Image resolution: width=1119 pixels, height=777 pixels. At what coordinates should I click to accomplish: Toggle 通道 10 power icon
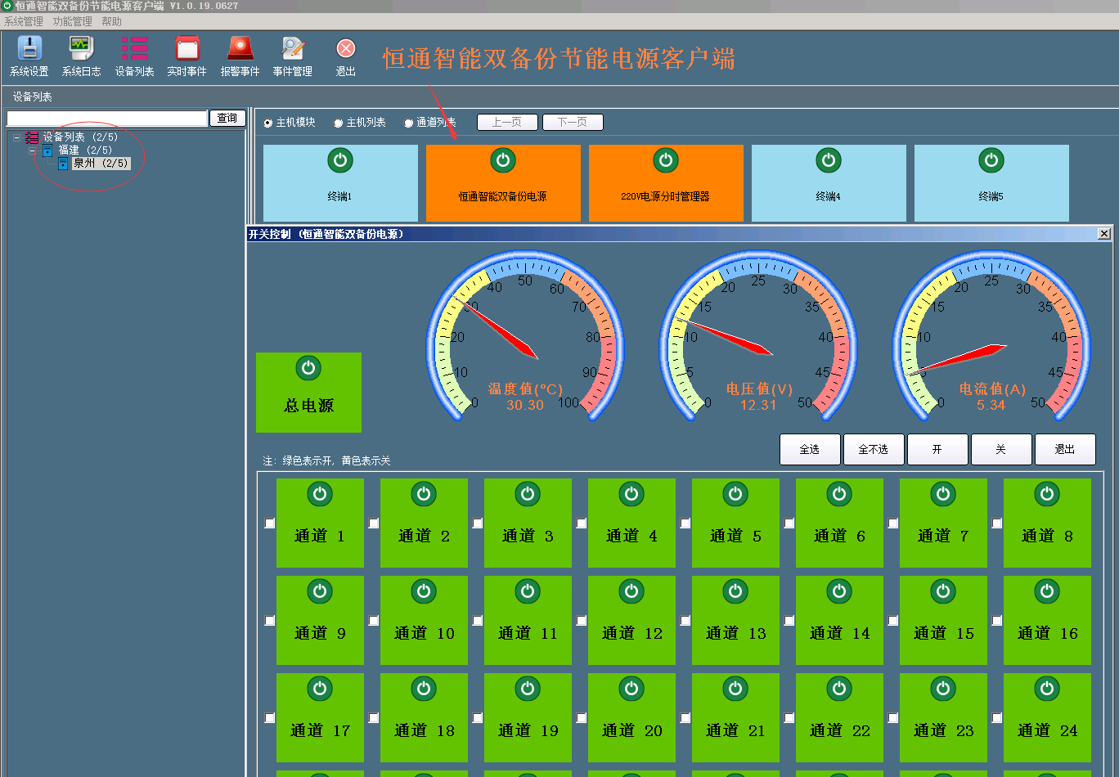tap(424, 591)
